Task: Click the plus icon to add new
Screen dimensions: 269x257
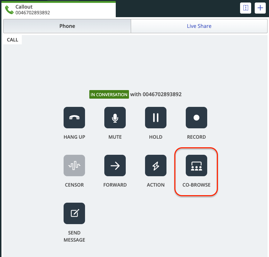Action: point(260,8)
